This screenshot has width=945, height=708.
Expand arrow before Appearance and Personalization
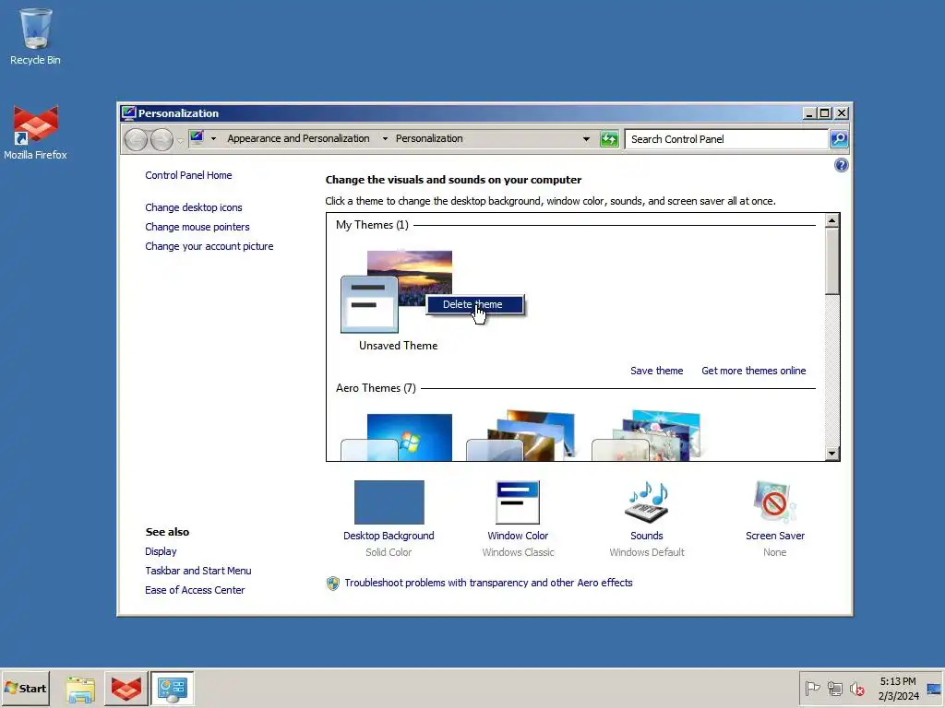(x=213, y=138)
